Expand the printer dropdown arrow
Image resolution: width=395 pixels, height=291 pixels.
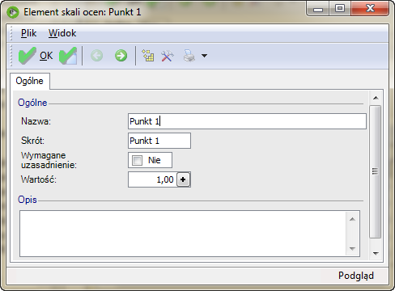(204, 56)
